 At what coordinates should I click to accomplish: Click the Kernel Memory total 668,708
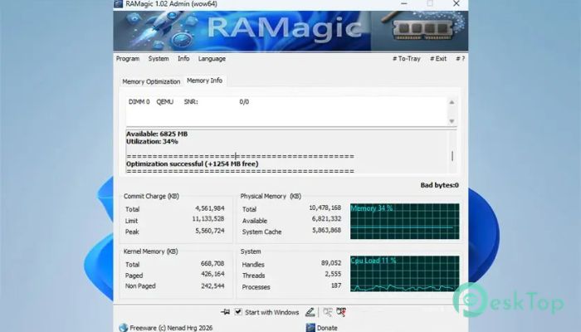click(x=212, y=263)
